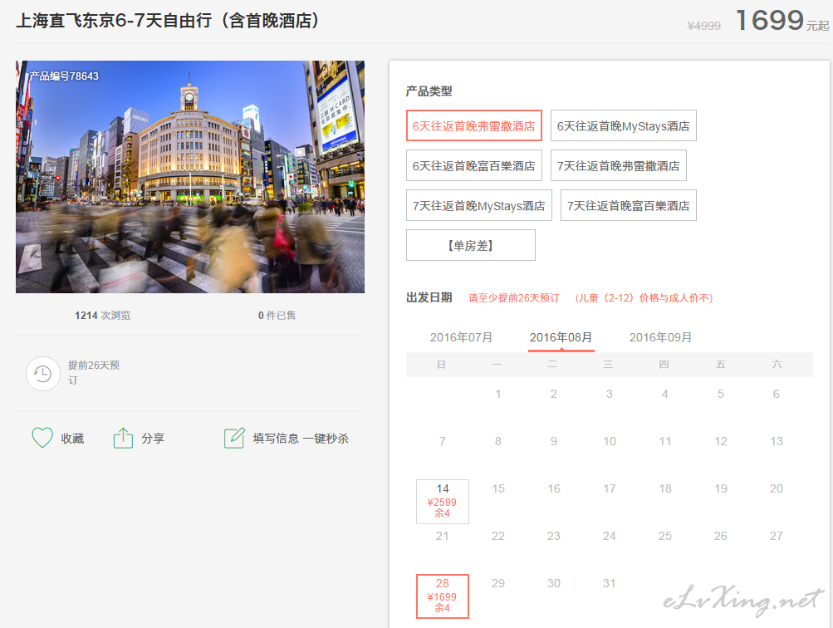Select 6天往返首晚富百樂酒店 option
Screen dimensions: 833x628
pyautogui.click(x=474, y=165)
